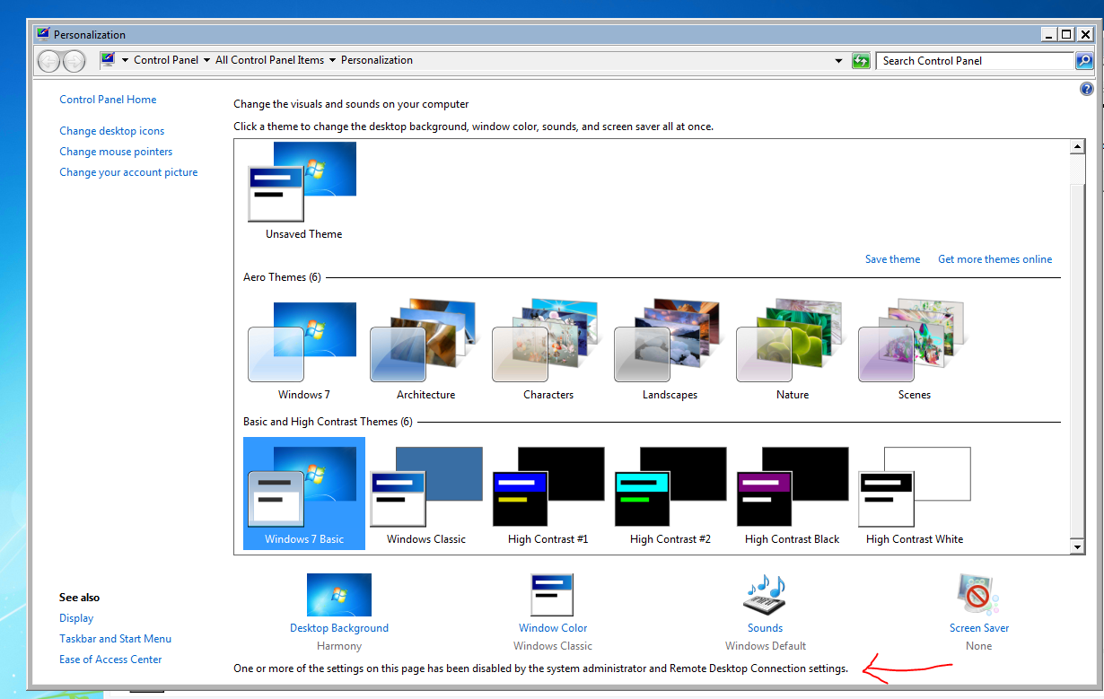Click the Screen Saver icon
This screenshot has width=1104, height=699.
(978, 595)
